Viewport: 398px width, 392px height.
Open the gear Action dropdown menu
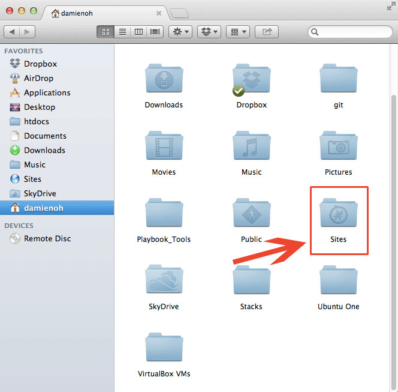[x=180, y=32]
